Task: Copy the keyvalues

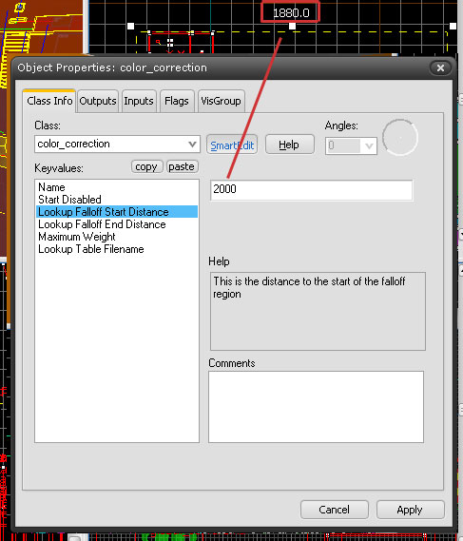Action: click(x=146, y=167)
